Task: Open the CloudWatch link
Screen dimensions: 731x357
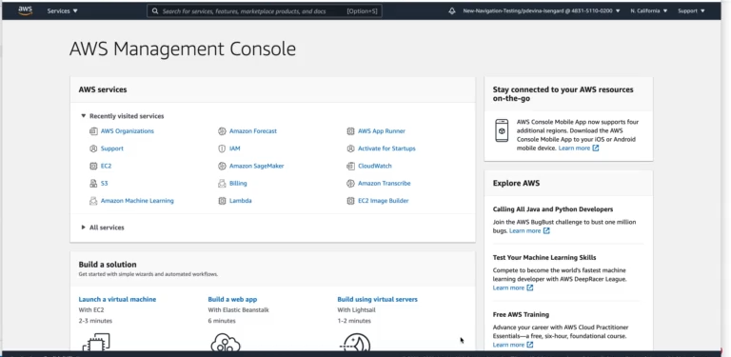Action: coord(374,166)
